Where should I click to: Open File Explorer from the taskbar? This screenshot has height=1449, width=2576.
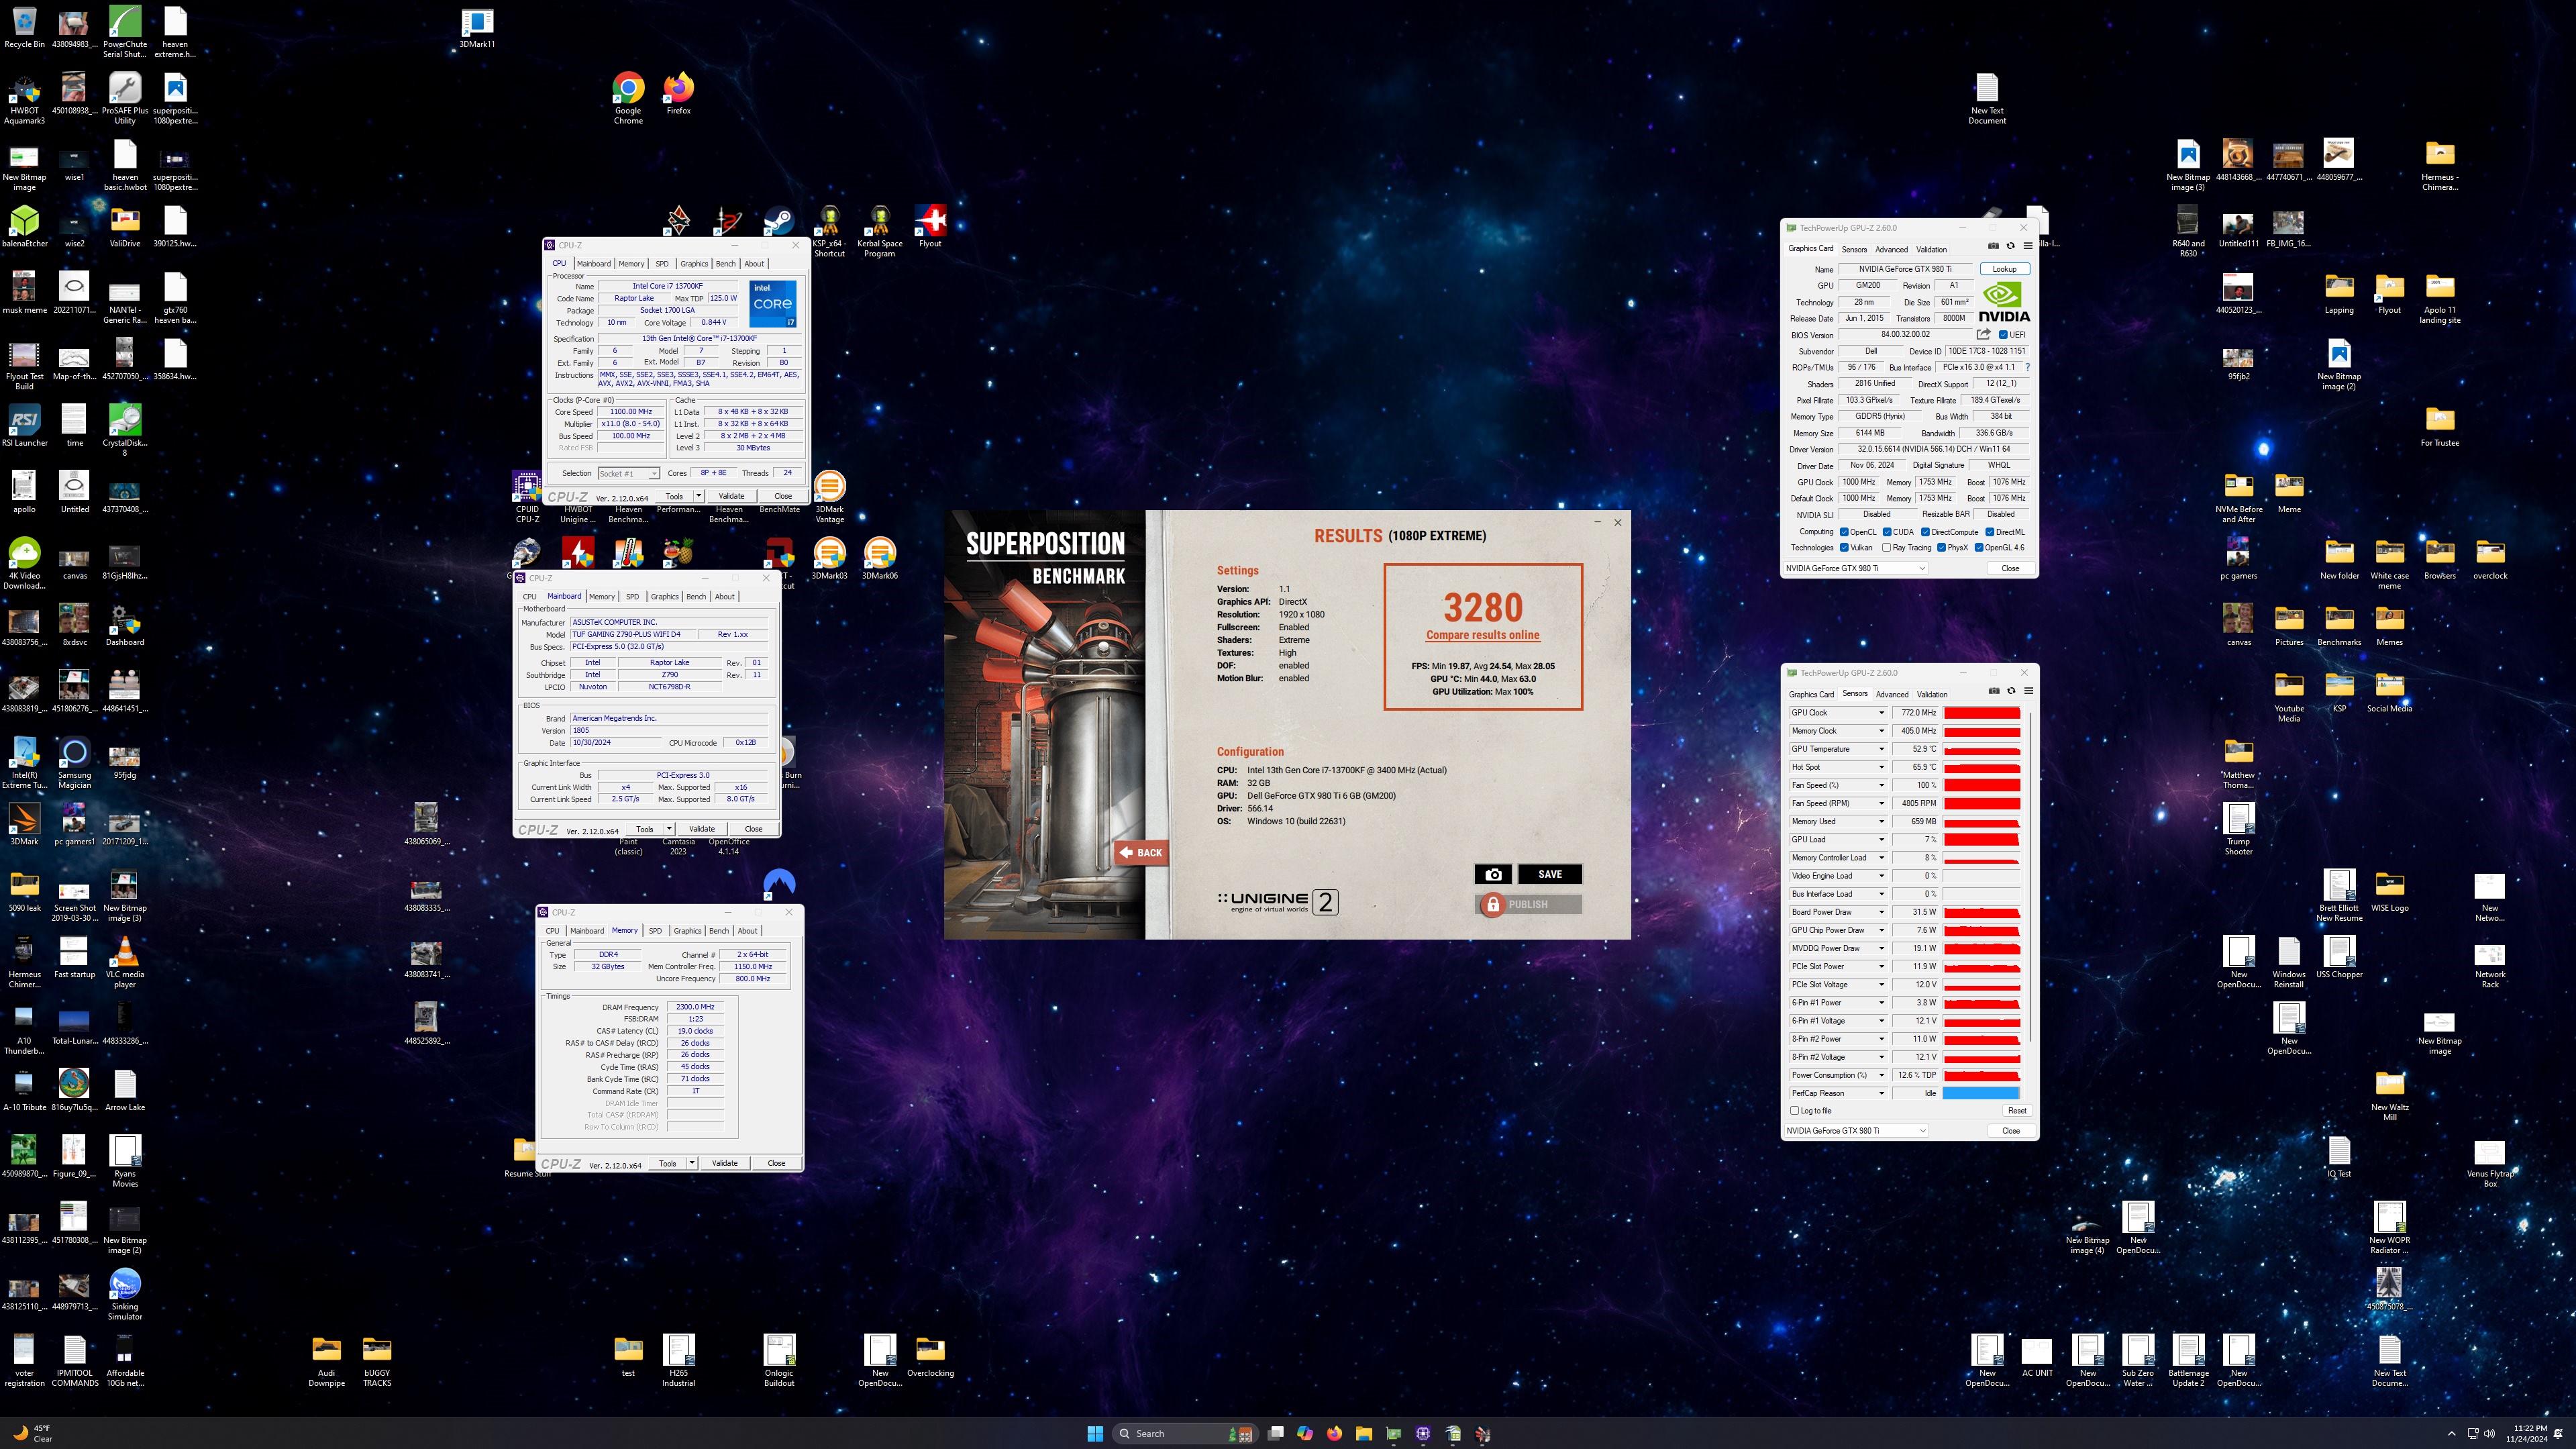[x=1363, y=1433]
